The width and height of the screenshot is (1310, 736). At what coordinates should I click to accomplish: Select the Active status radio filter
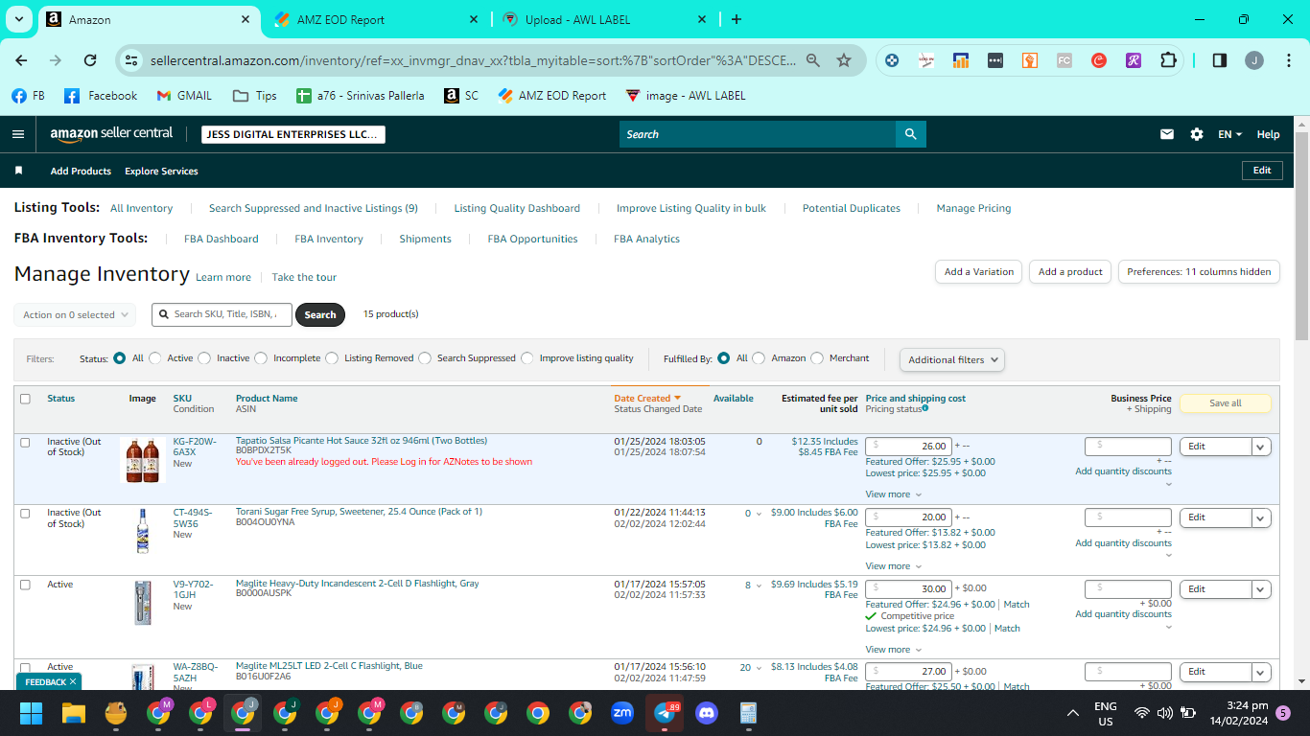[155, 358]
